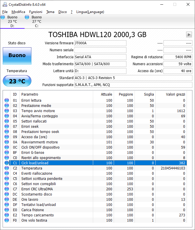
Task: Select the D: drive label in the disk bar
Action: pos(12,26)
